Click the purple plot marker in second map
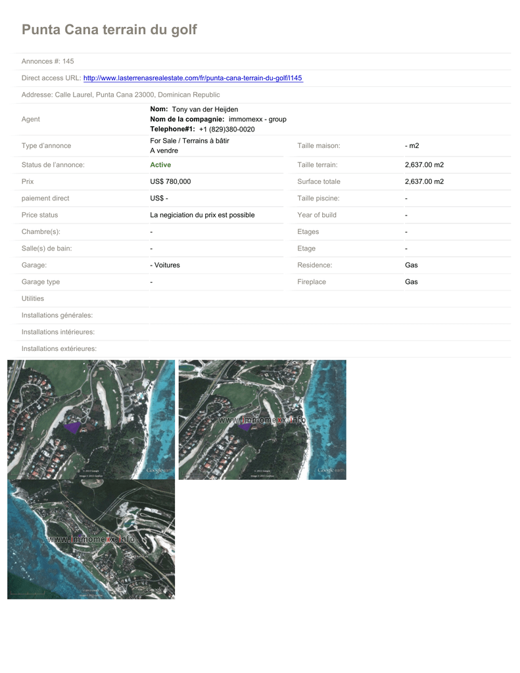520x673 pixels. (x=245, y=426)
